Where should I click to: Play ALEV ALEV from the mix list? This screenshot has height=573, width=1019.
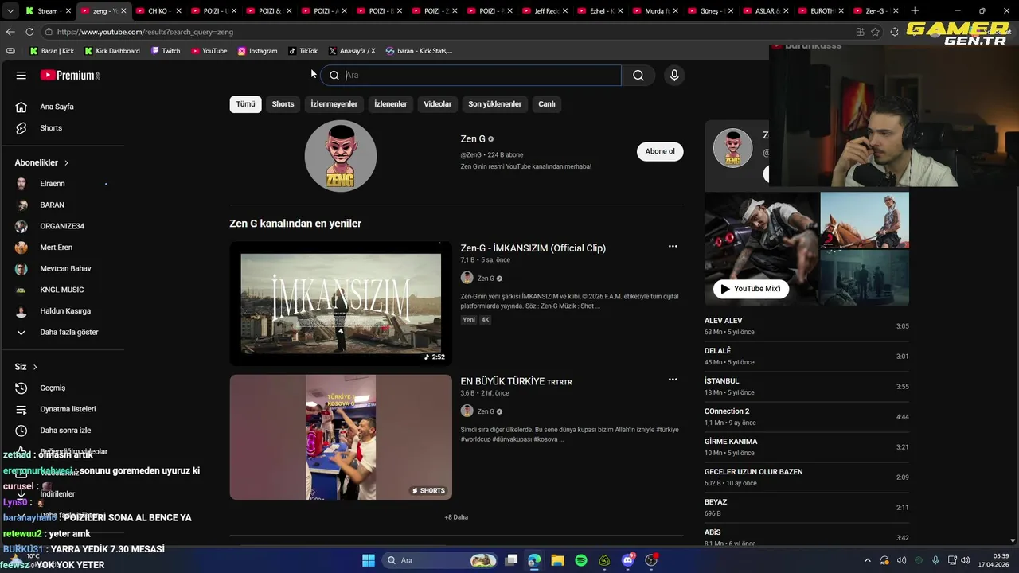[x=806, y=326]
